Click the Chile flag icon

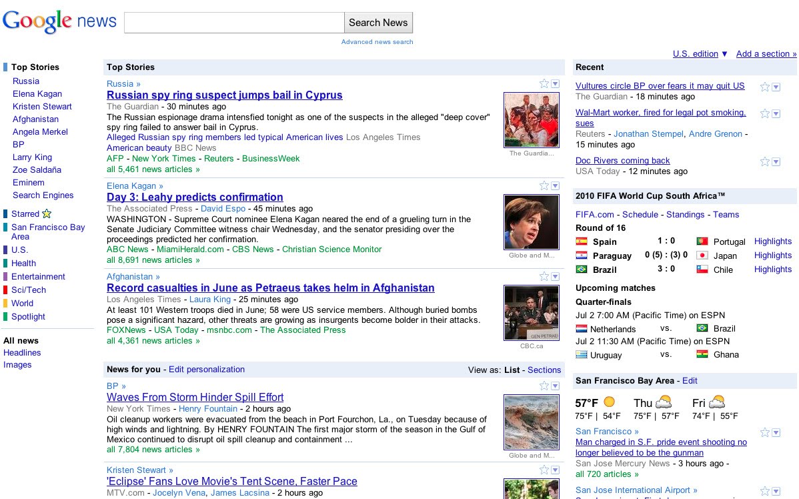click(x=701, y=269)
